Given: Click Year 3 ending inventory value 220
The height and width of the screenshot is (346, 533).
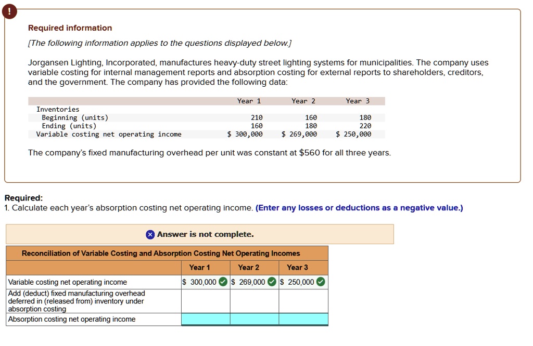Looking at the screenshot, I should coord(365,126).
